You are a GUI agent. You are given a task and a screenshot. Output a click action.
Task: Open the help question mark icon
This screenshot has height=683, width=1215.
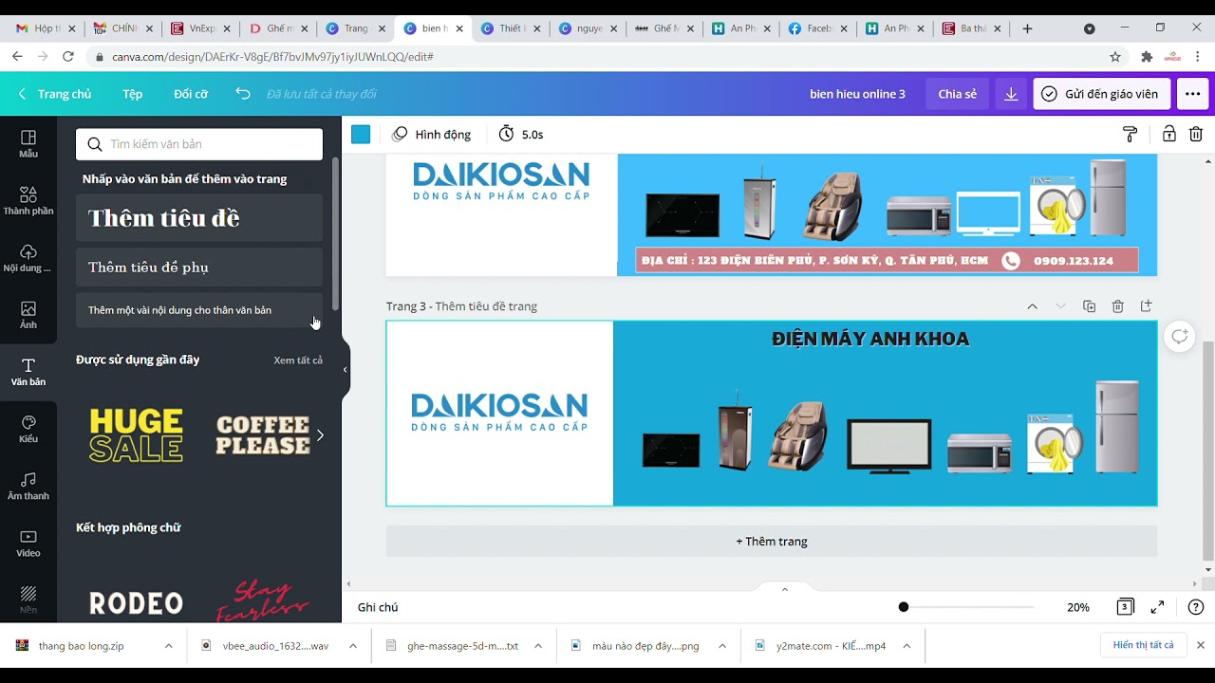click(1196, 607)
